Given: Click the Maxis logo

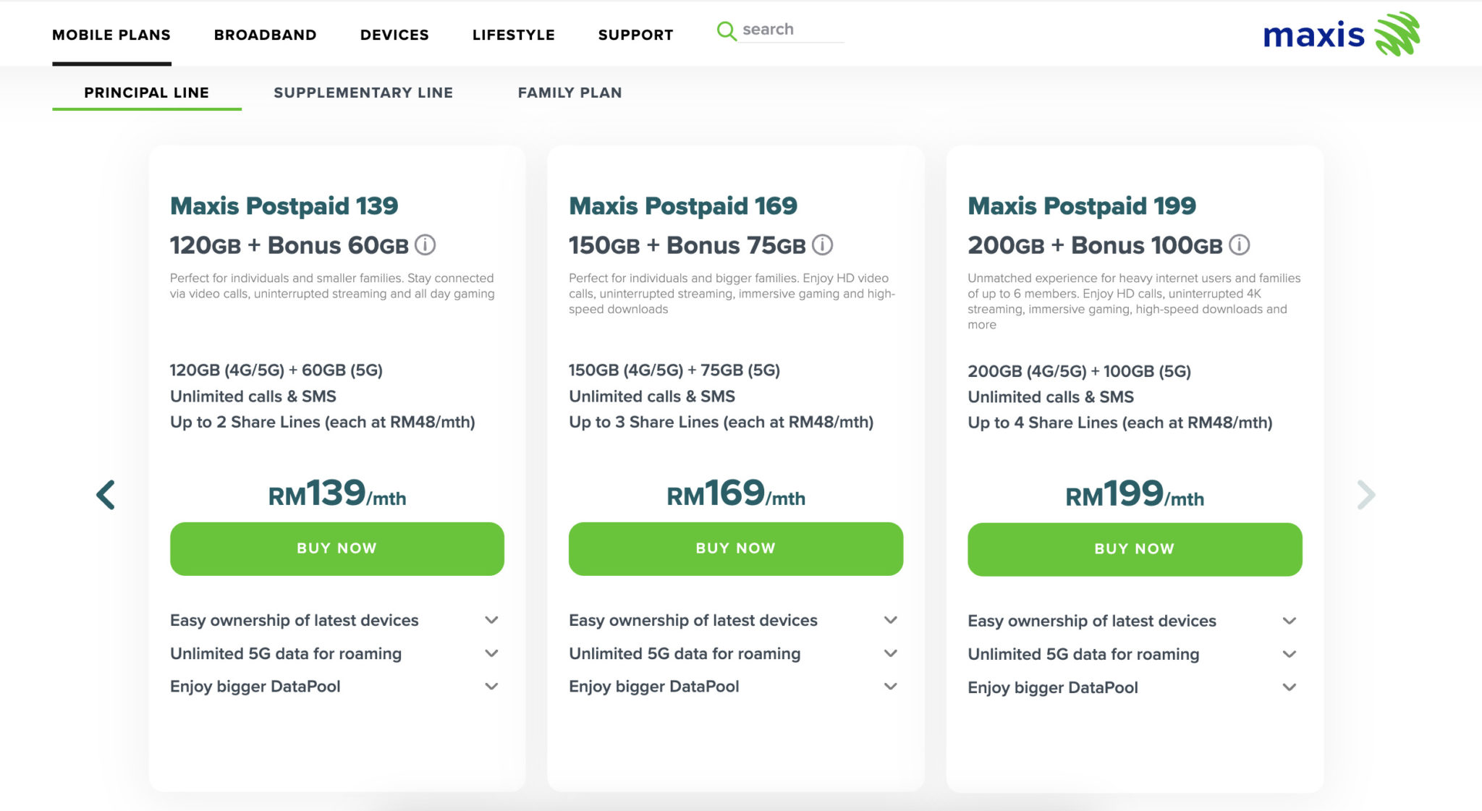Looking at the screenshot, I should click(1341, 34).
